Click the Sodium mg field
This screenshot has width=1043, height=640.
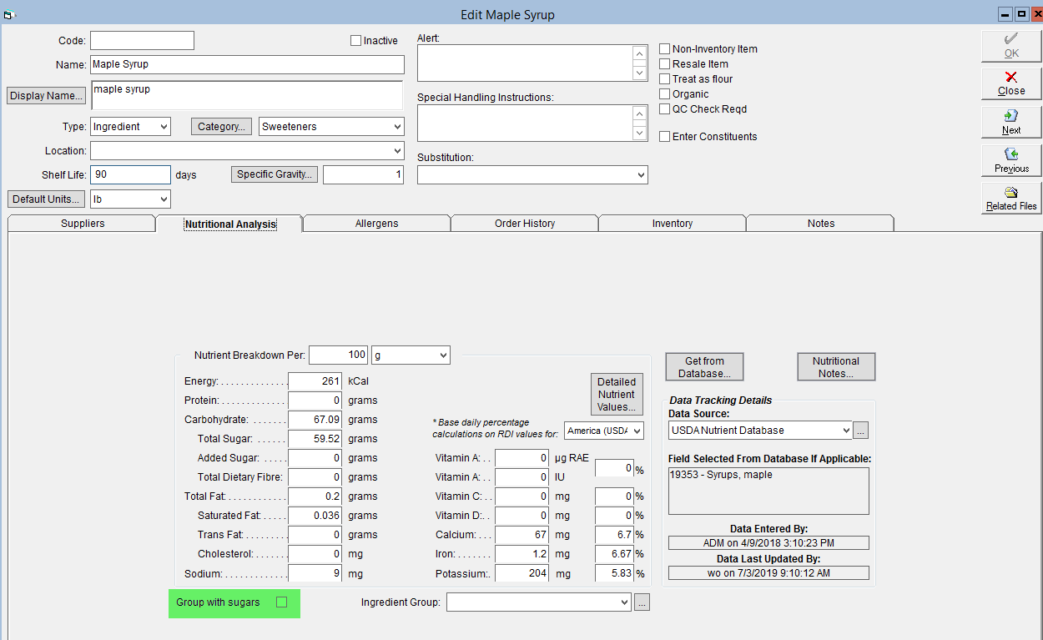pos(315,574)
